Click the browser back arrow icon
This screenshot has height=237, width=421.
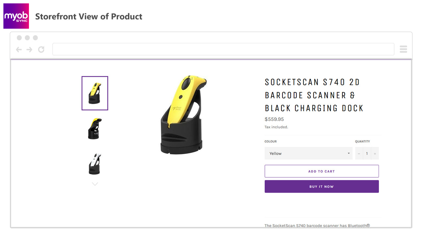[19, 49]
